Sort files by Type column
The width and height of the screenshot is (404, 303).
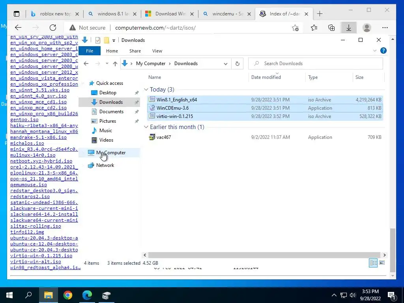(329, 77)
